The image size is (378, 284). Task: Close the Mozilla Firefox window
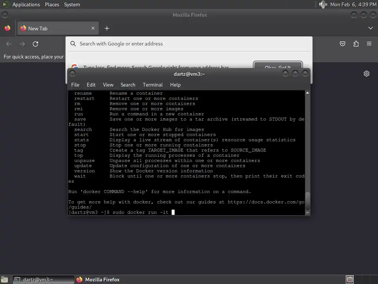tap(373, 15)
